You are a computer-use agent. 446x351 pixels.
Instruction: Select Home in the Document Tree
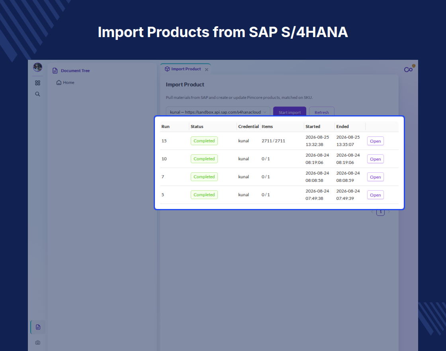68,83
